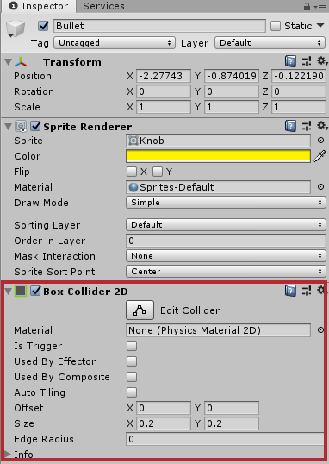
Task: Click the Inspector lock icon
Action: pos(307,6)
